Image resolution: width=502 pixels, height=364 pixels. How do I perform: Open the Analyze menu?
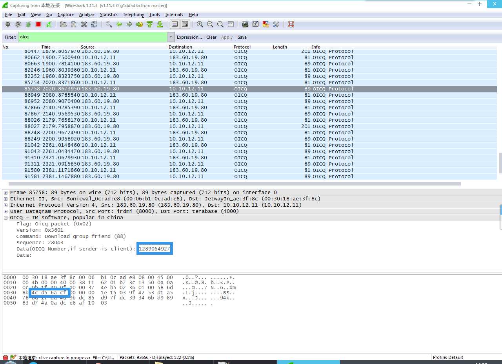tap(87, 14)
